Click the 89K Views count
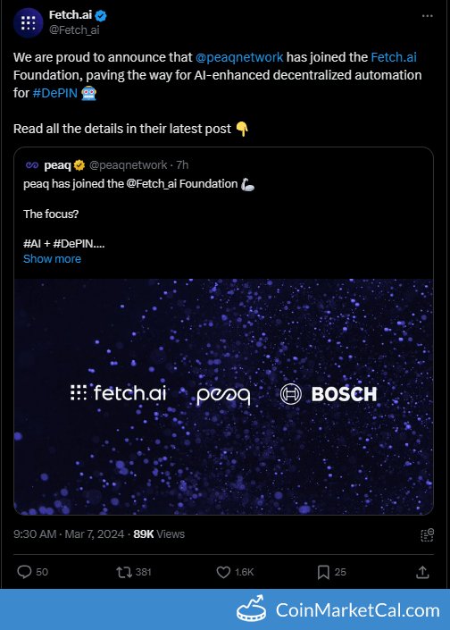 159,534
